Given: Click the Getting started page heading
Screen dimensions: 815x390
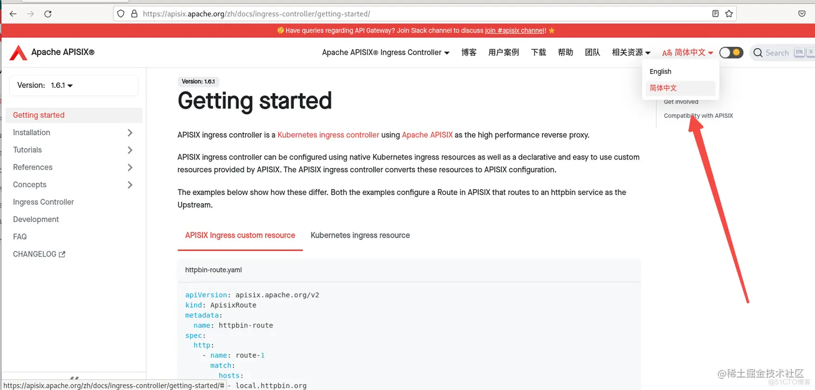Looking at the screenshot, I should 254,101.
